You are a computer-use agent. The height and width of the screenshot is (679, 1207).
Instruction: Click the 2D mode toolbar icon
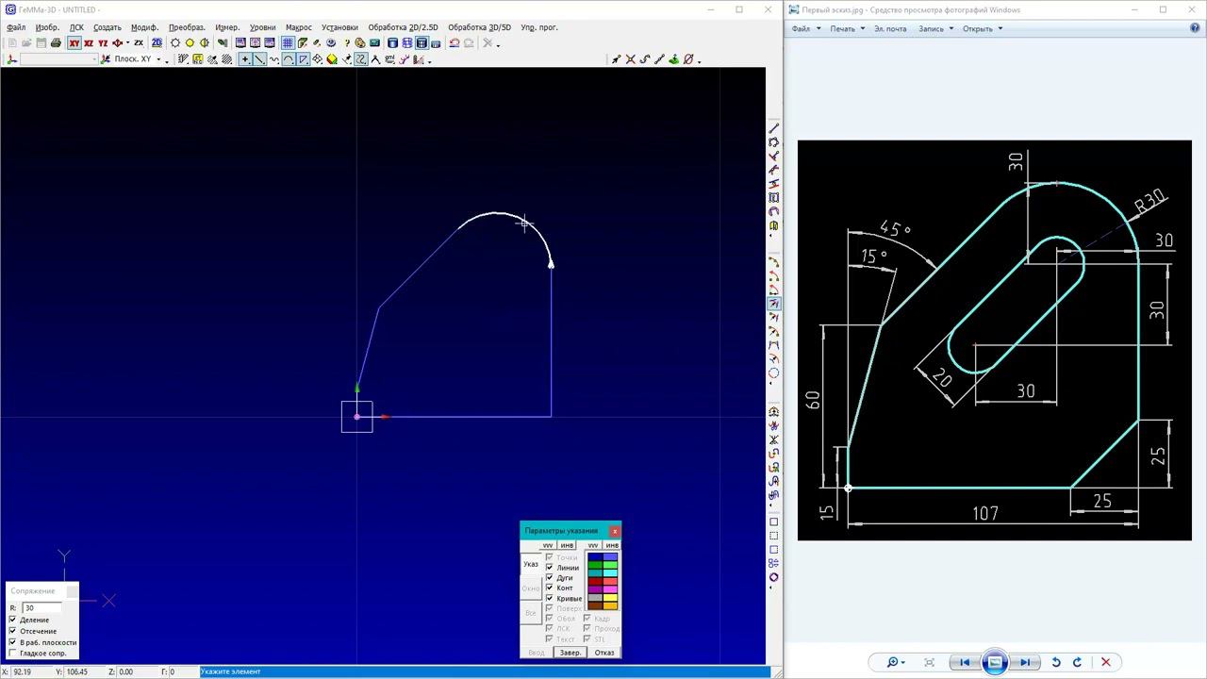pos(157,43)
